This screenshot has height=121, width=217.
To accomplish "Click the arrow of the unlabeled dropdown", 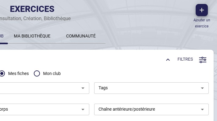I will 83,88.
